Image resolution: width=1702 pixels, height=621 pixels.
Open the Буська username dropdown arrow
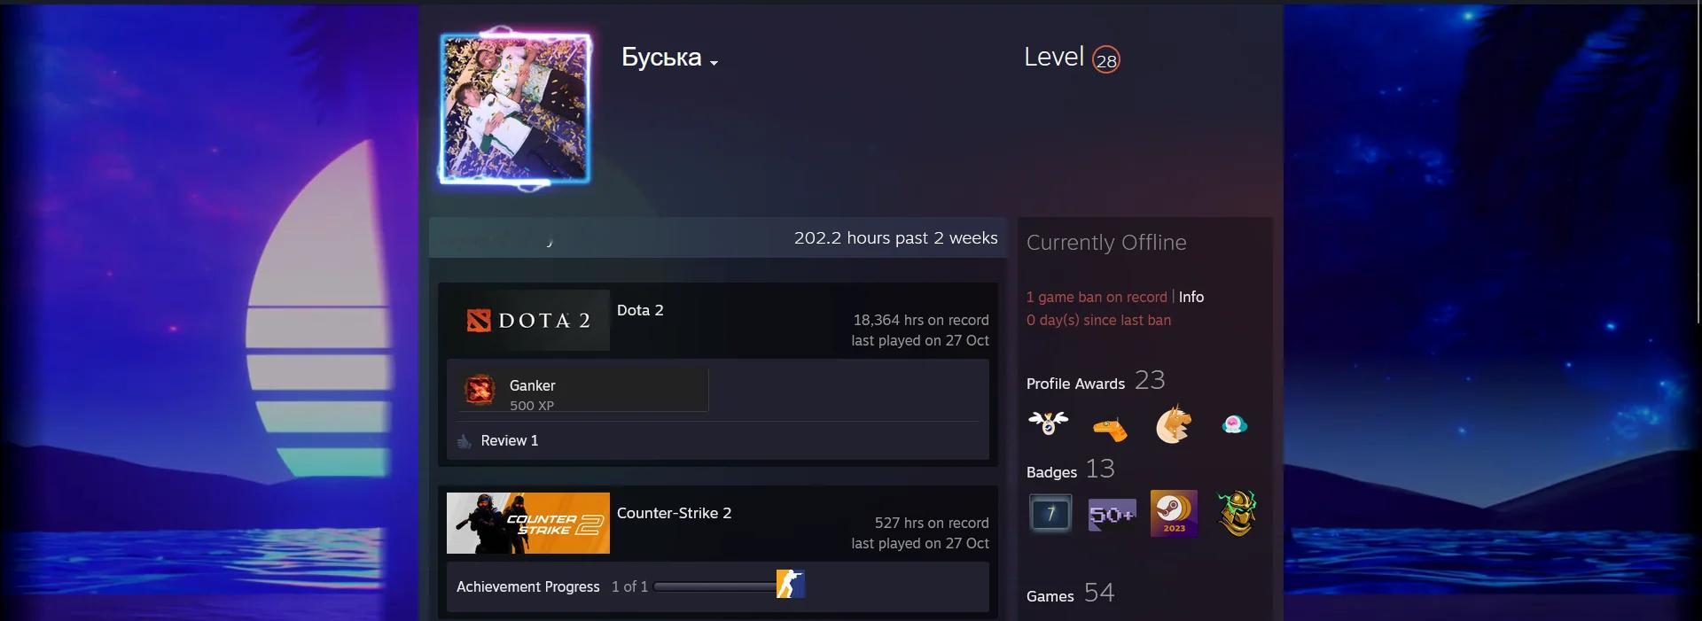(x=714, y=63)
